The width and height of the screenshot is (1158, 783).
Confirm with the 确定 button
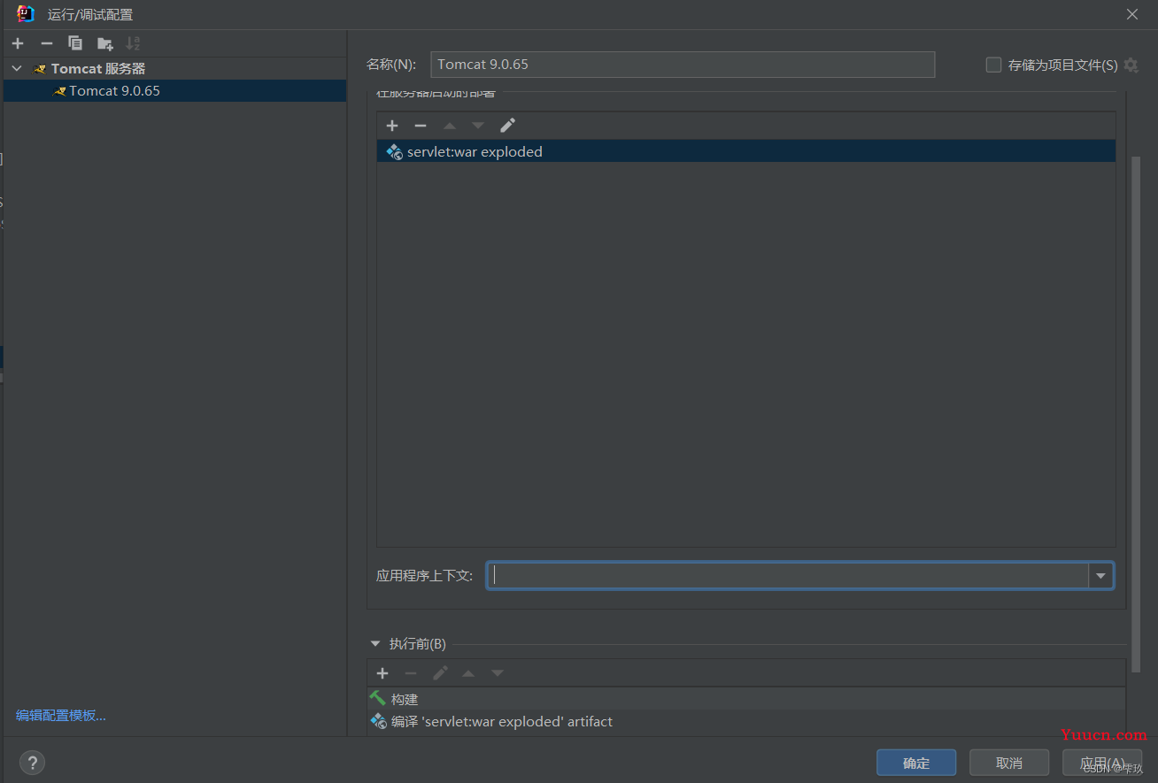tap(916, 763)
